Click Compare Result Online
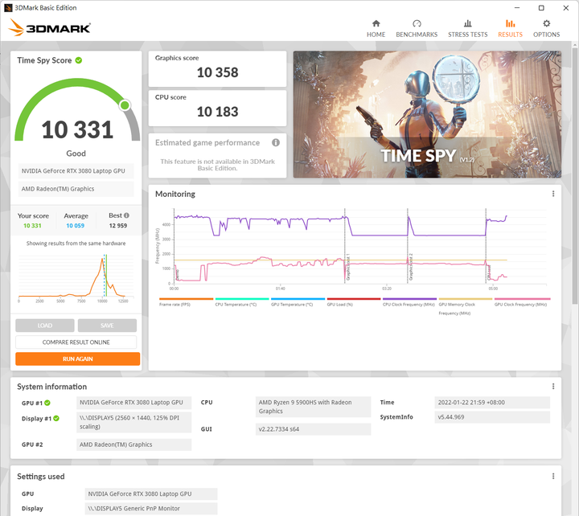 coord(76,342)
